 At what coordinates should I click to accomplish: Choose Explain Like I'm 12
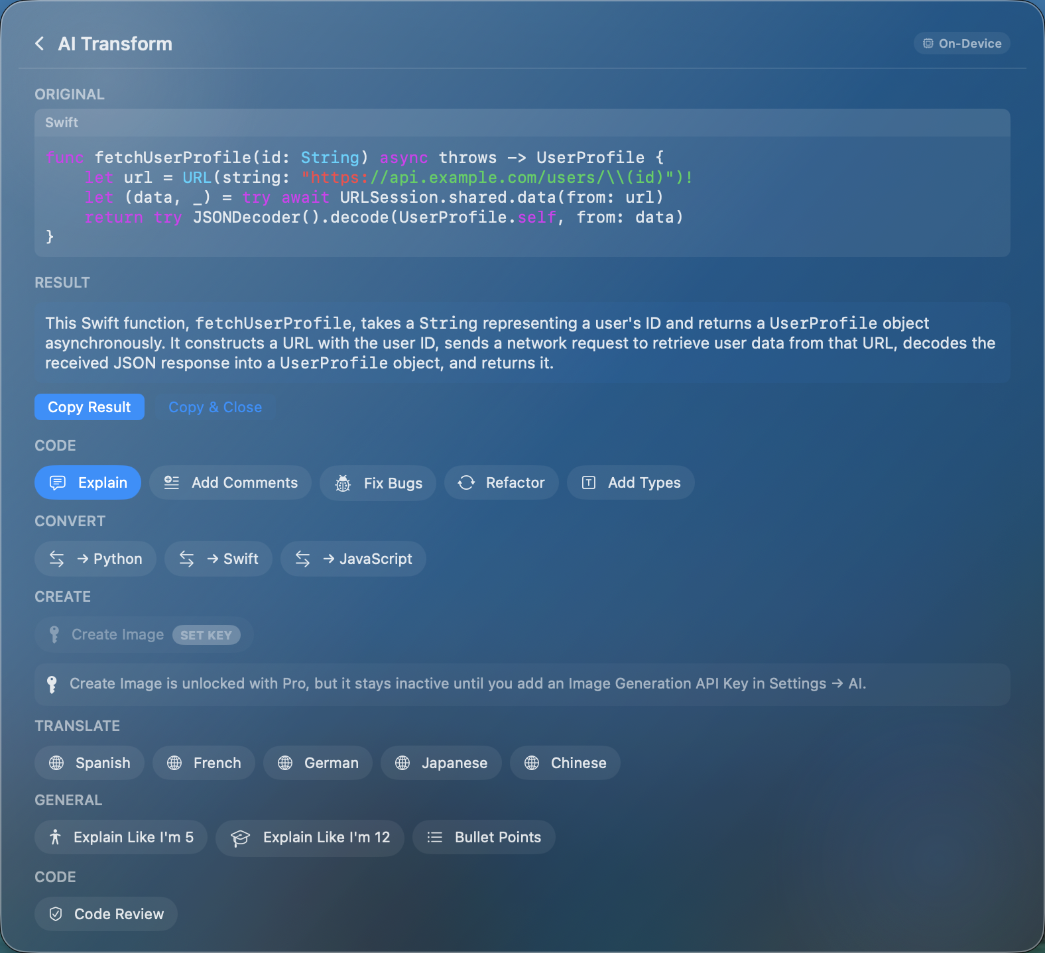pos(310,837)
